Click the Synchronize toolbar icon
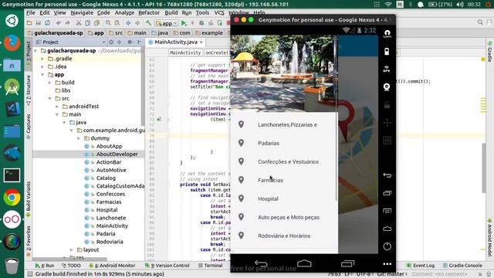The width and height of the screenshot is (494, 278). point(47,23)
